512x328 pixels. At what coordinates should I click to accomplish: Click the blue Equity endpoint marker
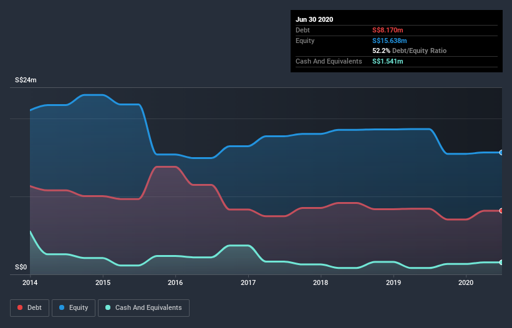(501, 152)
